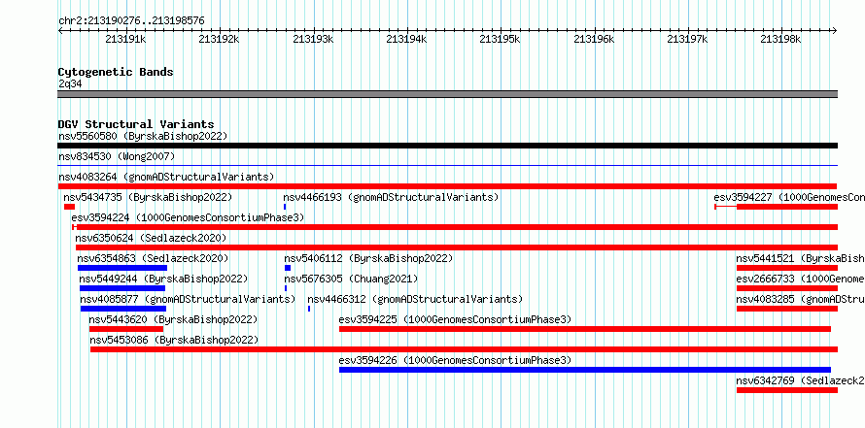Viewport: 865px width, 428px height.
Task: Click the 213194k ruler tick label
Action: 406,39
